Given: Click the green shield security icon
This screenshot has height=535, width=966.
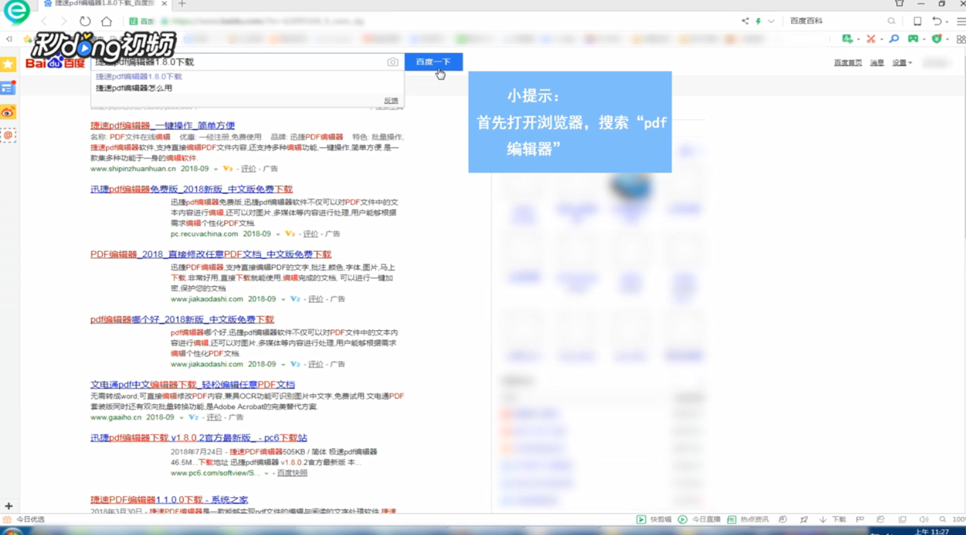Looking at the screenshot, I should [x=937, y=39].
